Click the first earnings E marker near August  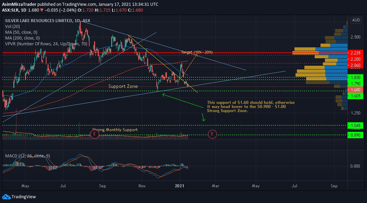coord(94,134)
